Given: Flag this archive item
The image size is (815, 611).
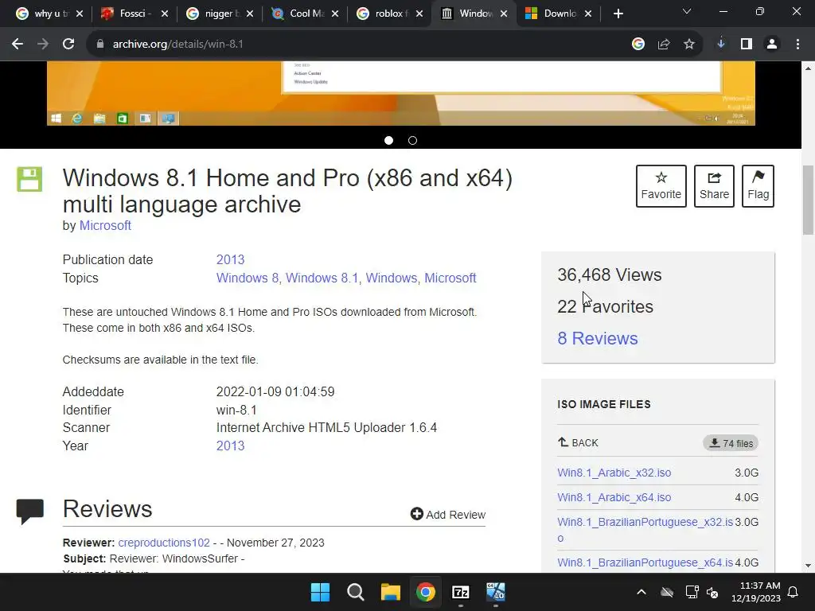Looking at the screenshot, I should click(x=758, y=186).
